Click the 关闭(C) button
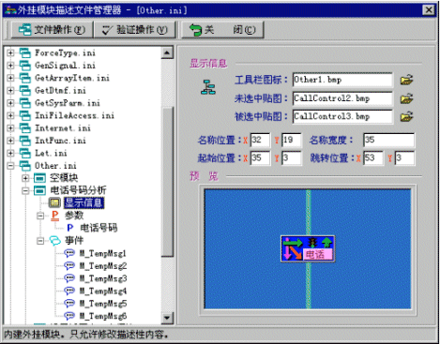 click(222, 30)
